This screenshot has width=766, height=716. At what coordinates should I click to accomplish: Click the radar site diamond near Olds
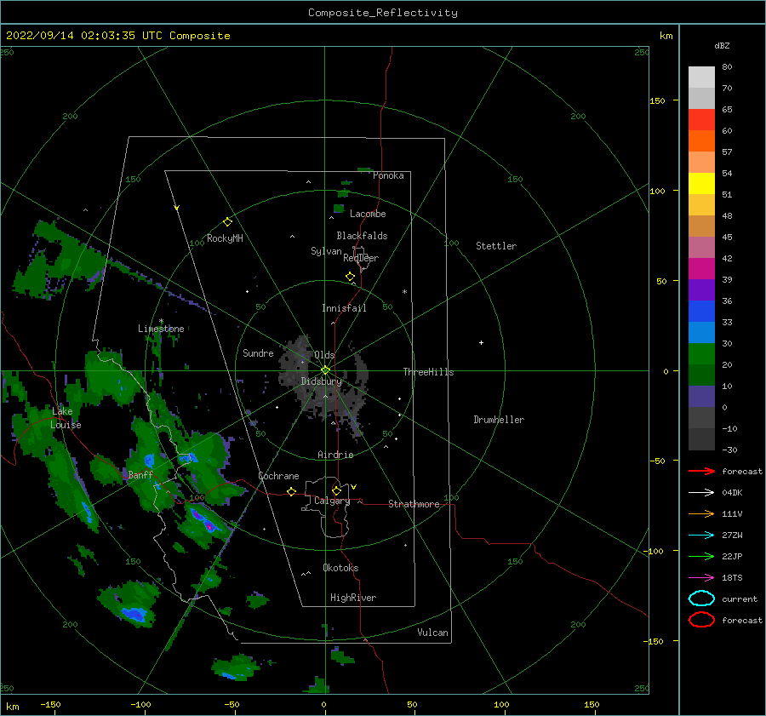point(325,370)
